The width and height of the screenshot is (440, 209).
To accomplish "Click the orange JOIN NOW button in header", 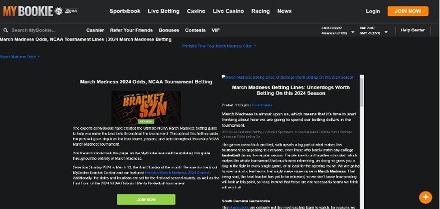I will pos(408,11).
